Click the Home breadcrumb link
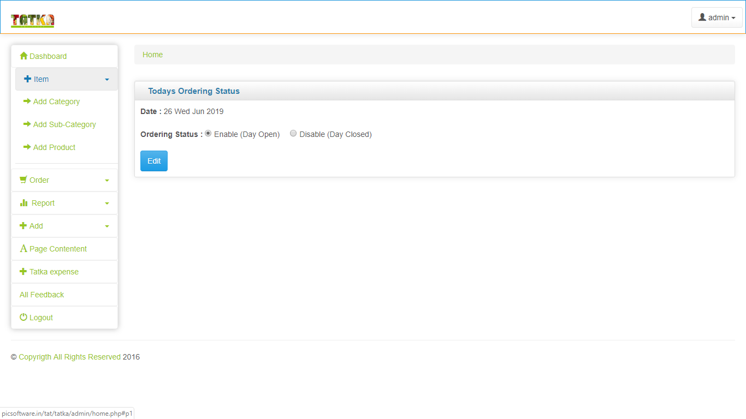Viewport: 746px width, 419px height. (152, 55)
